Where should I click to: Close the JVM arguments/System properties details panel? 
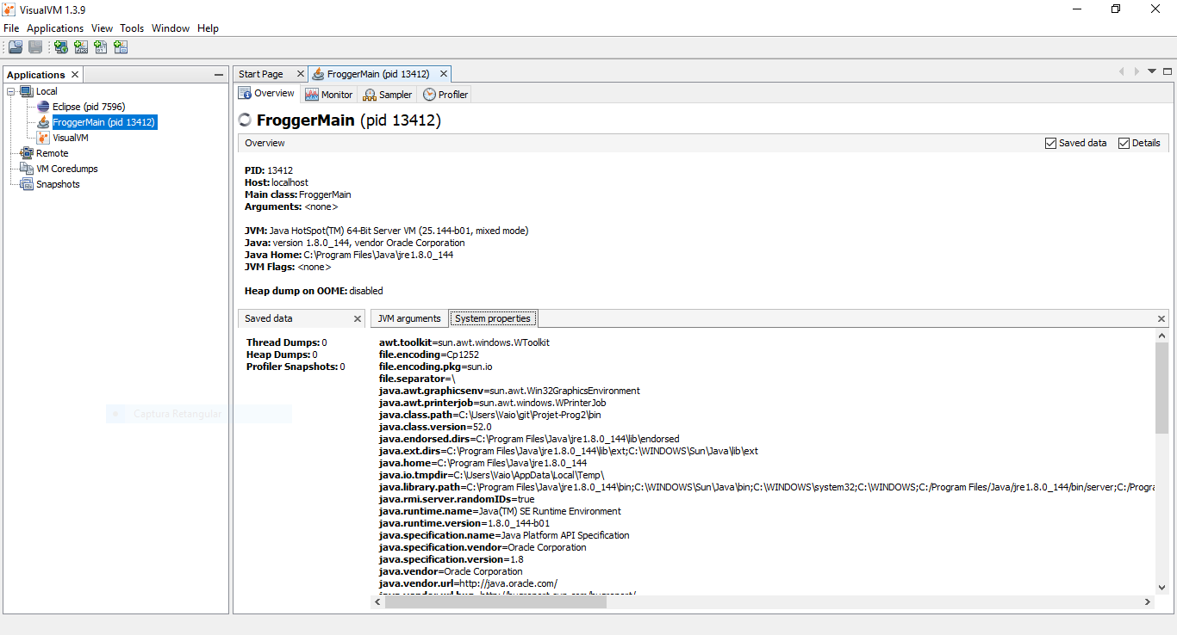[1161, 319]
